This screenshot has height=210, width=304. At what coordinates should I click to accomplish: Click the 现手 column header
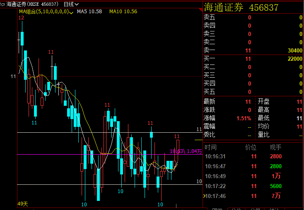click(275, 147)
